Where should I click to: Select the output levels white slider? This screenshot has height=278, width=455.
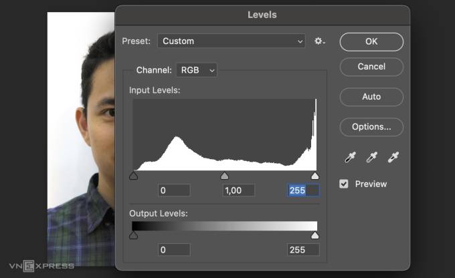(315, 235)
